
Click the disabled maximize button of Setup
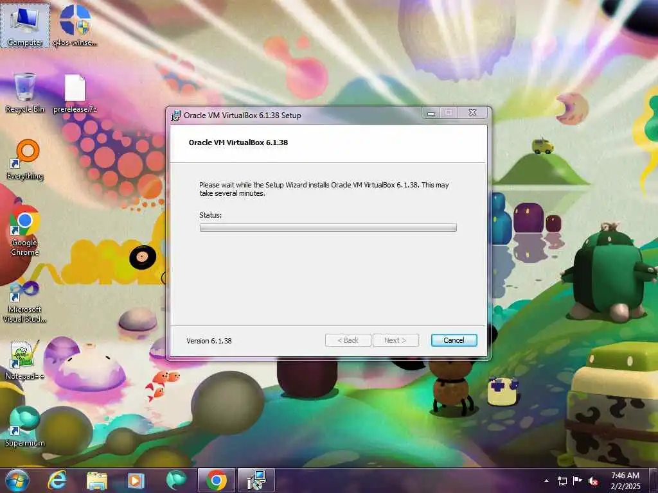coord(449,113)
